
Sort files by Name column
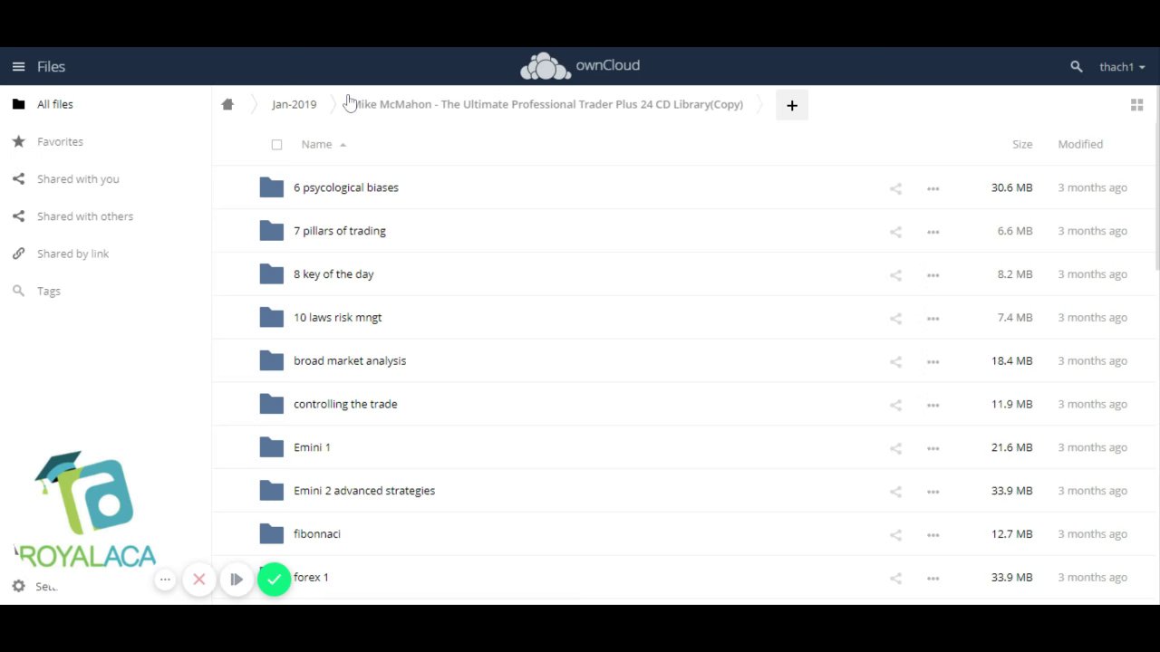coord(316,144)
